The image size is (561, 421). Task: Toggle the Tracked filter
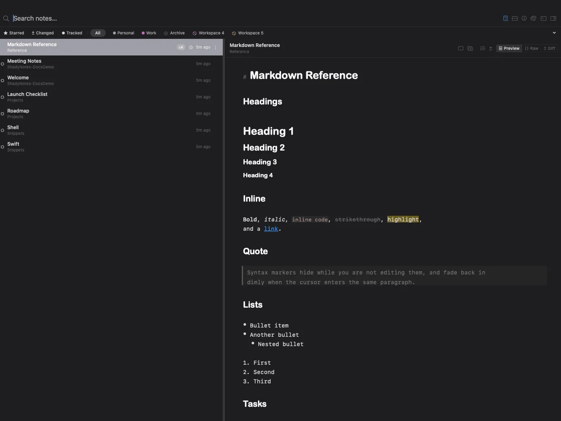(72, 33)
